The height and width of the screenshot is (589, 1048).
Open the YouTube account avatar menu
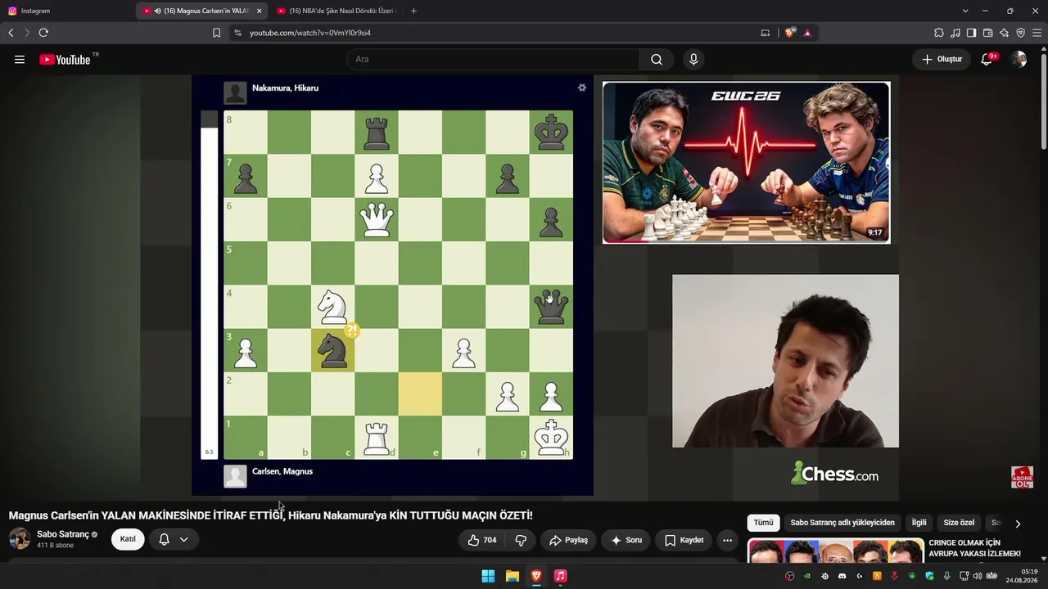coord(1019,60)
